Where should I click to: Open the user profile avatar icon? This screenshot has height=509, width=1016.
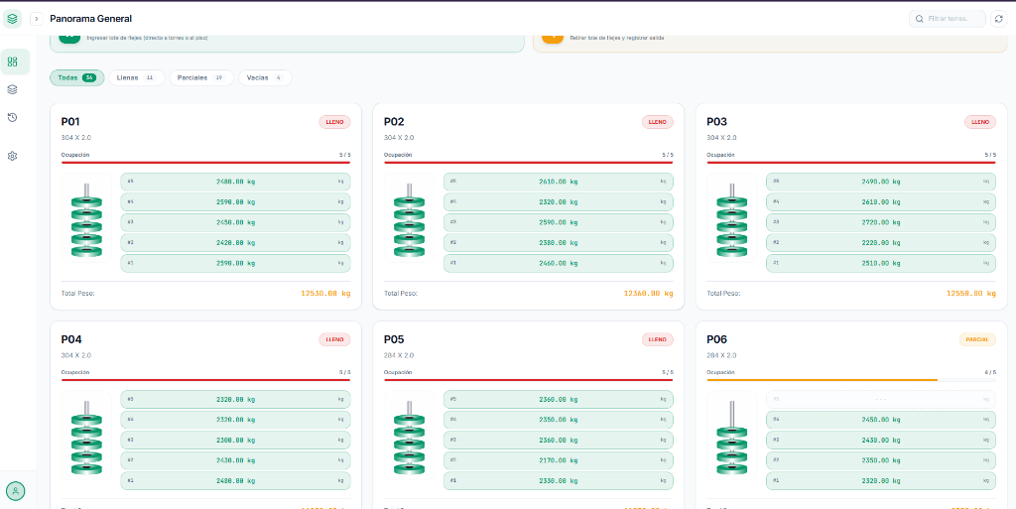point(15,491)
